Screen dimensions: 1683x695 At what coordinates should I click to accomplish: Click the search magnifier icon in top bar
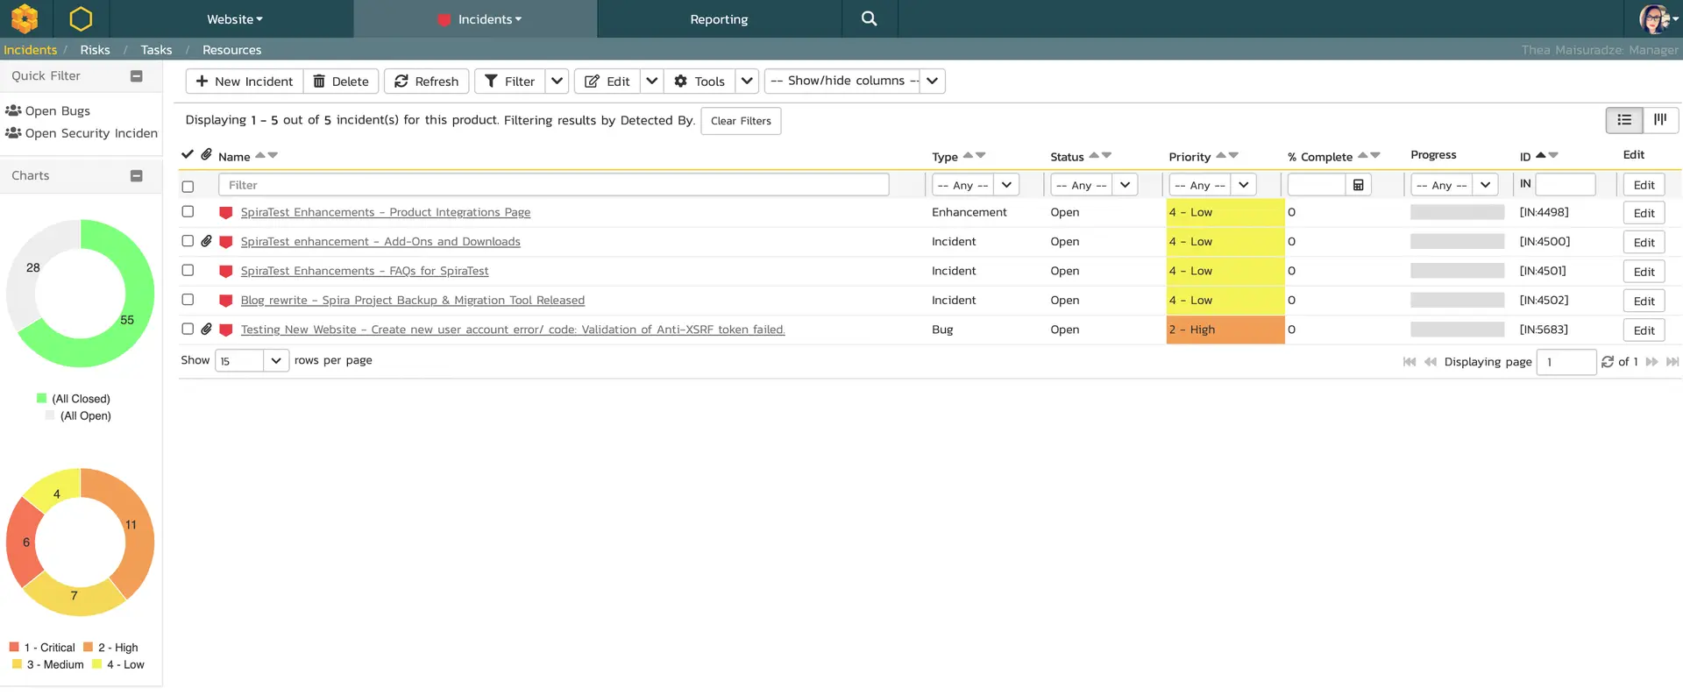[x=869, y=18]
